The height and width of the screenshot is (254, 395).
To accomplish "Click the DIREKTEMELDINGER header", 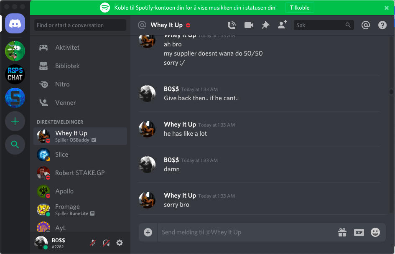I will point(60,122).
